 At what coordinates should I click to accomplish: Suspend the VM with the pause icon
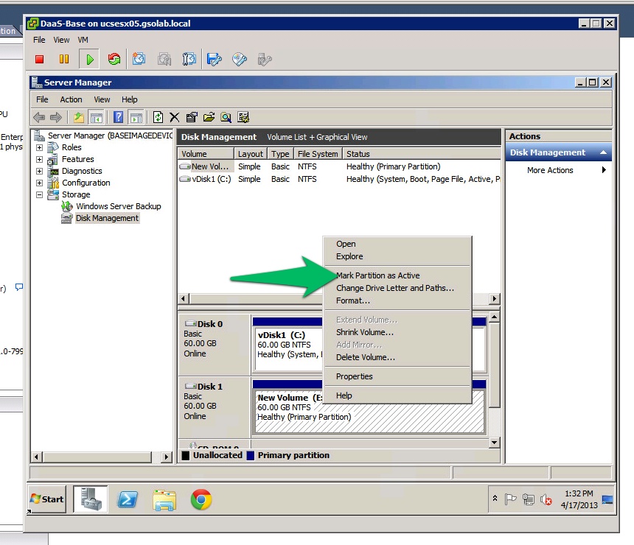click(x=64, y=60)
